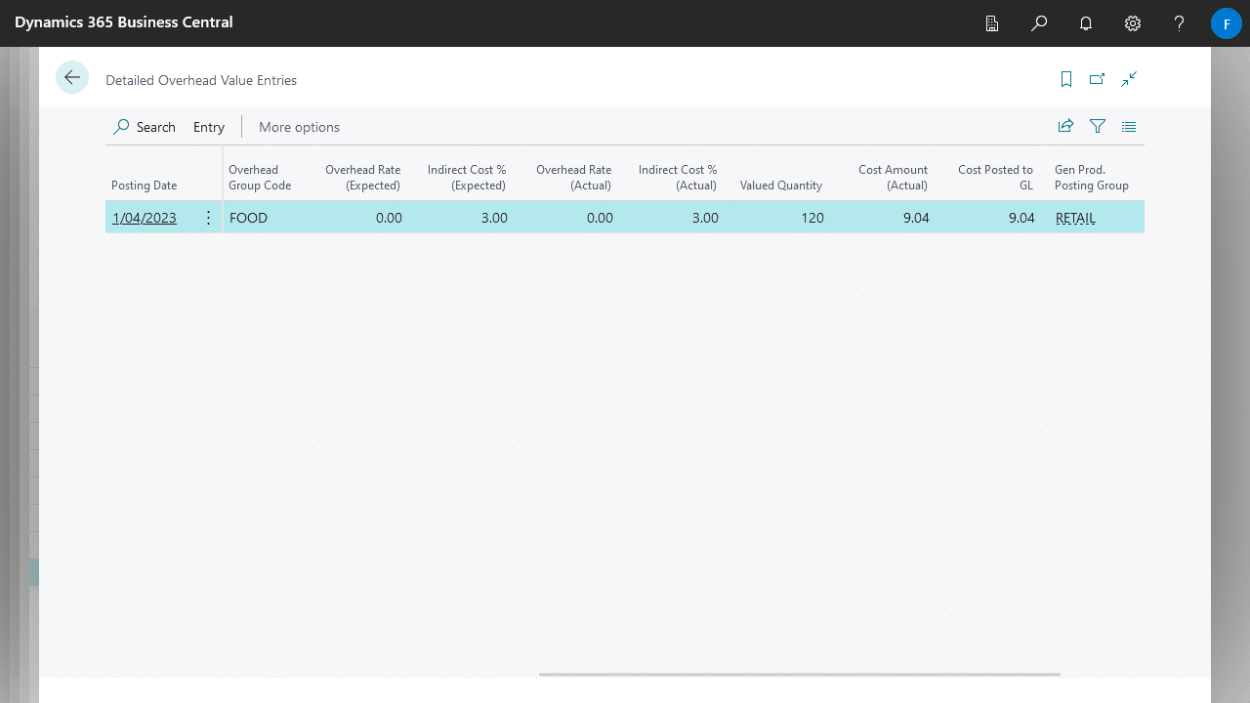Open page in new window icon
This screenshot has width=1250, height=703.
point(1098,79)
